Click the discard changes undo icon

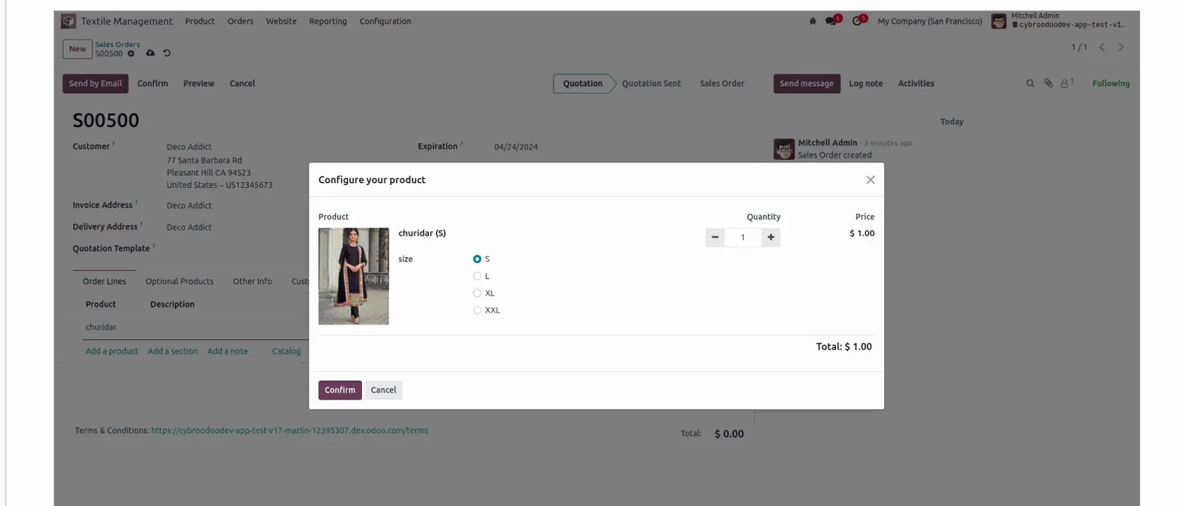[x=167, y=53]
